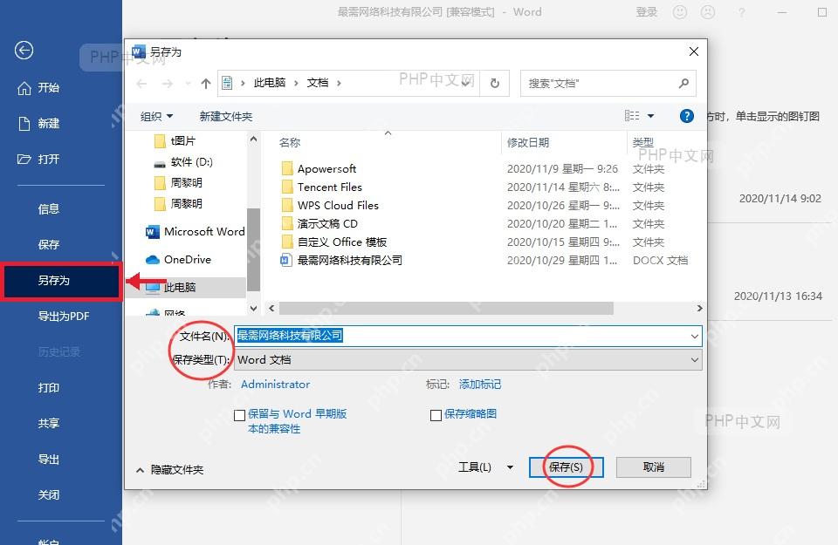Toggle 保留与 Word 早期版本的兼容性 checkbox
Image resolution: width=838 pixels, height=545 pixels.
coord(239,415)
